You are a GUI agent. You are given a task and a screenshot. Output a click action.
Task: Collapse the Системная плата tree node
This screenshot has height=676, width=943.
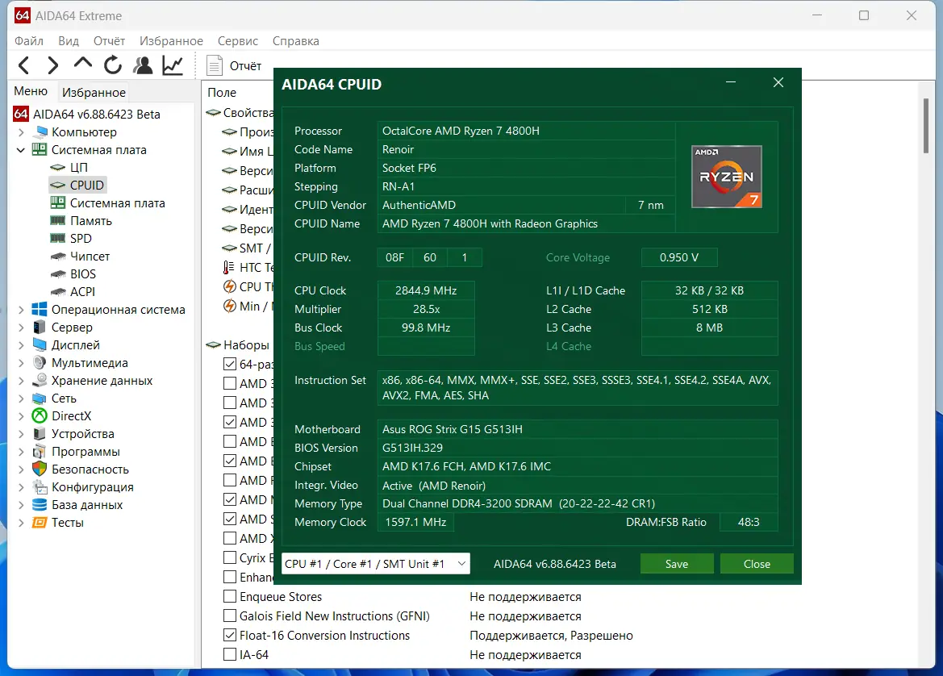click(21, 150)
